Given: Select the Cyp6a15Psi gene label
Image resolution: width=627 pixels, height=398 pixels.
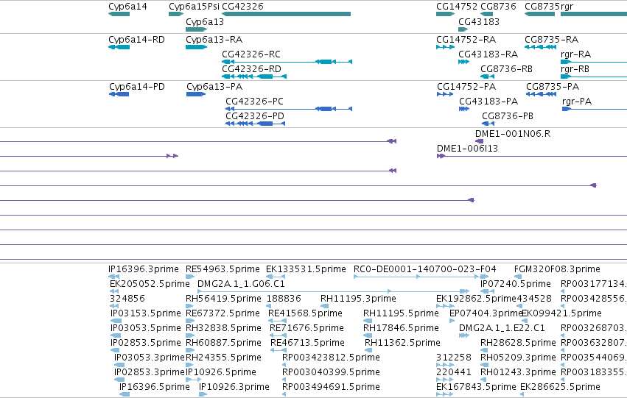Looking at the screenshot, I should [x=194, y=7].
